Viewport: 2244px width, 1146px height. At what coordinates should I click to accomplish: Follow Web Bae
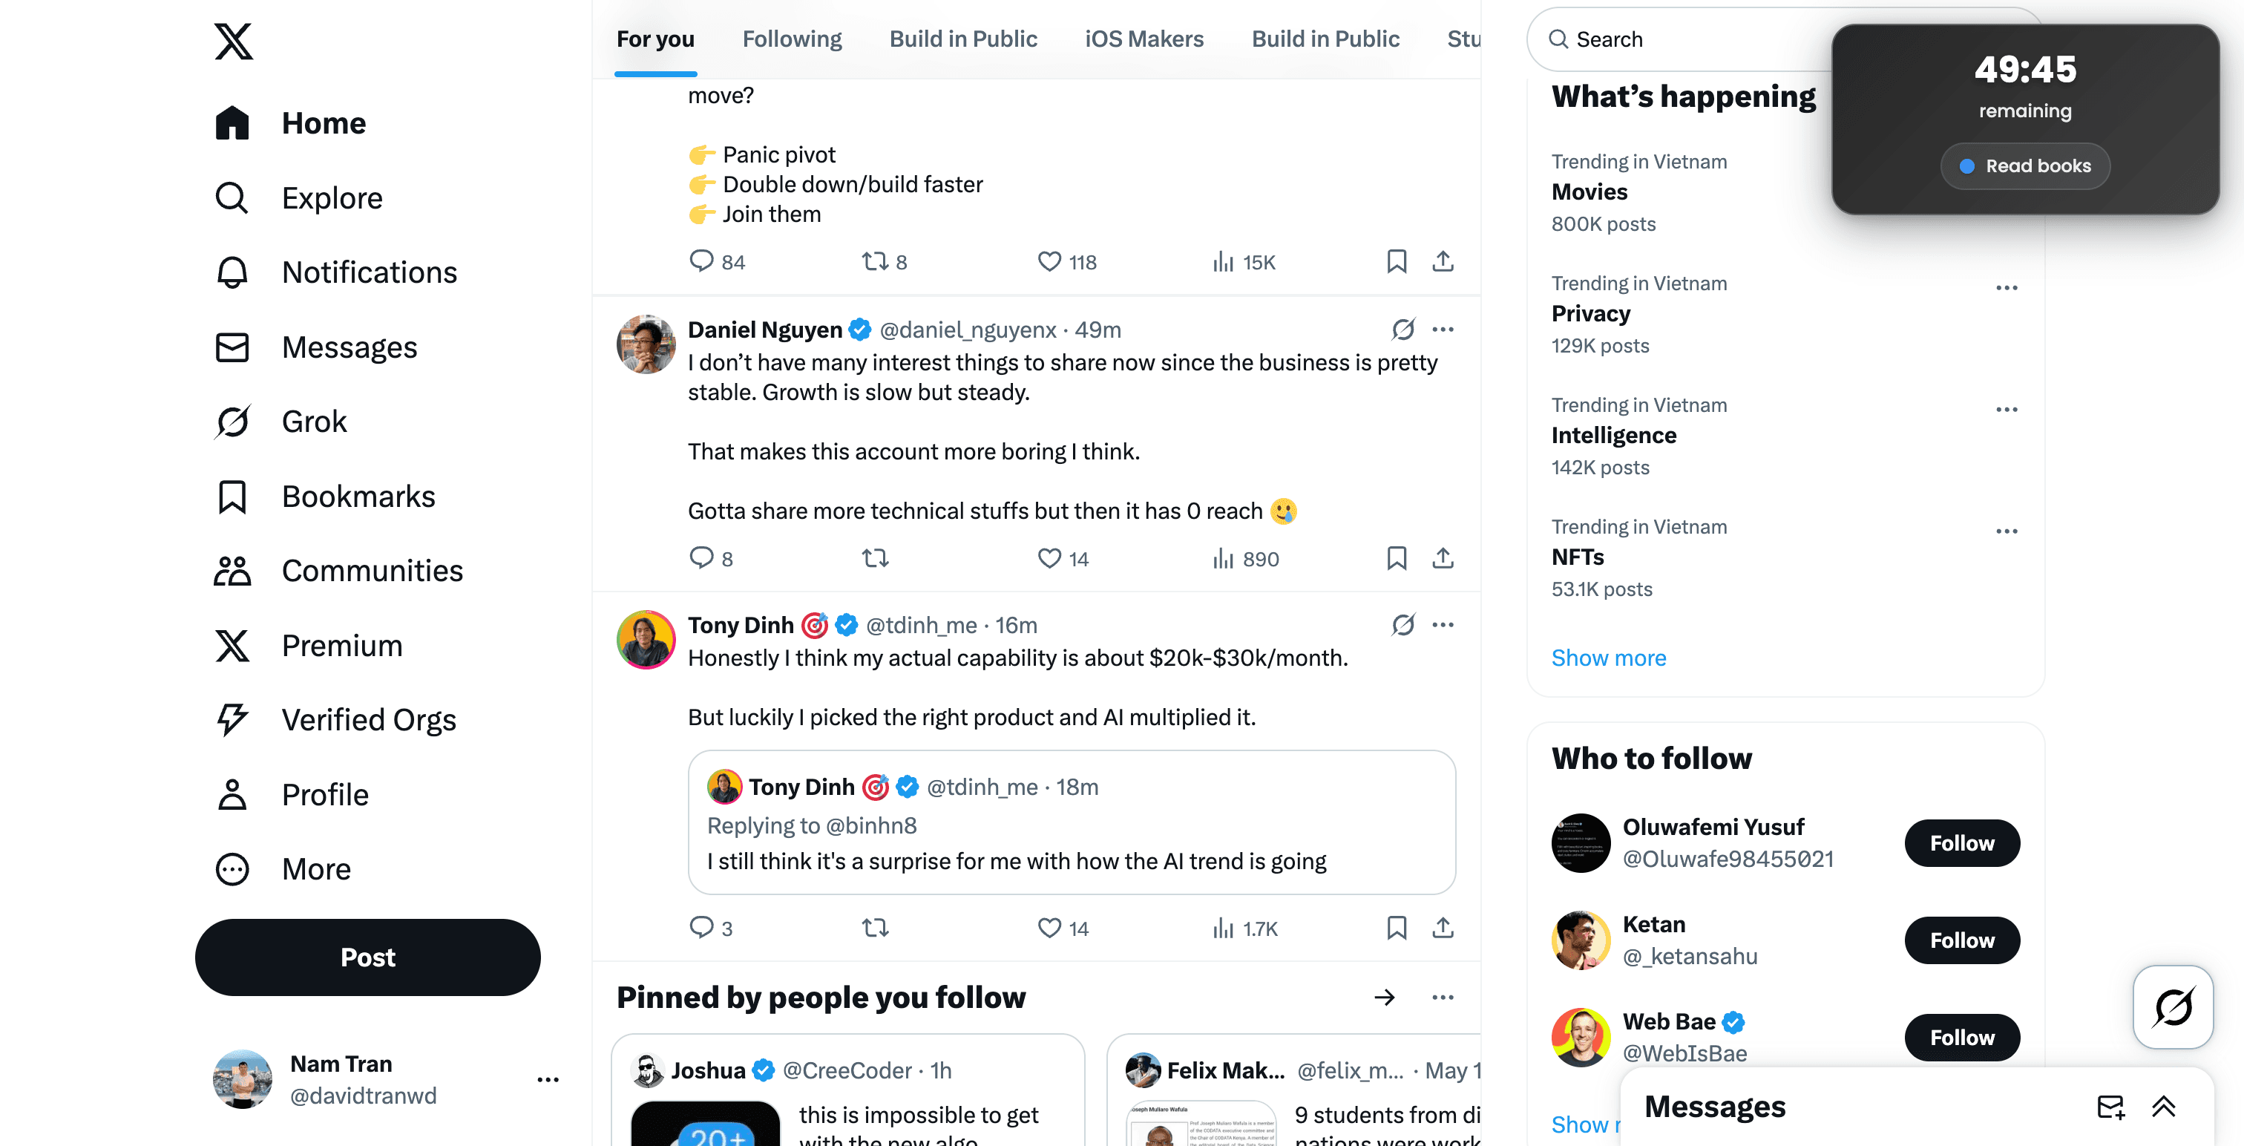[1961, 1037]
